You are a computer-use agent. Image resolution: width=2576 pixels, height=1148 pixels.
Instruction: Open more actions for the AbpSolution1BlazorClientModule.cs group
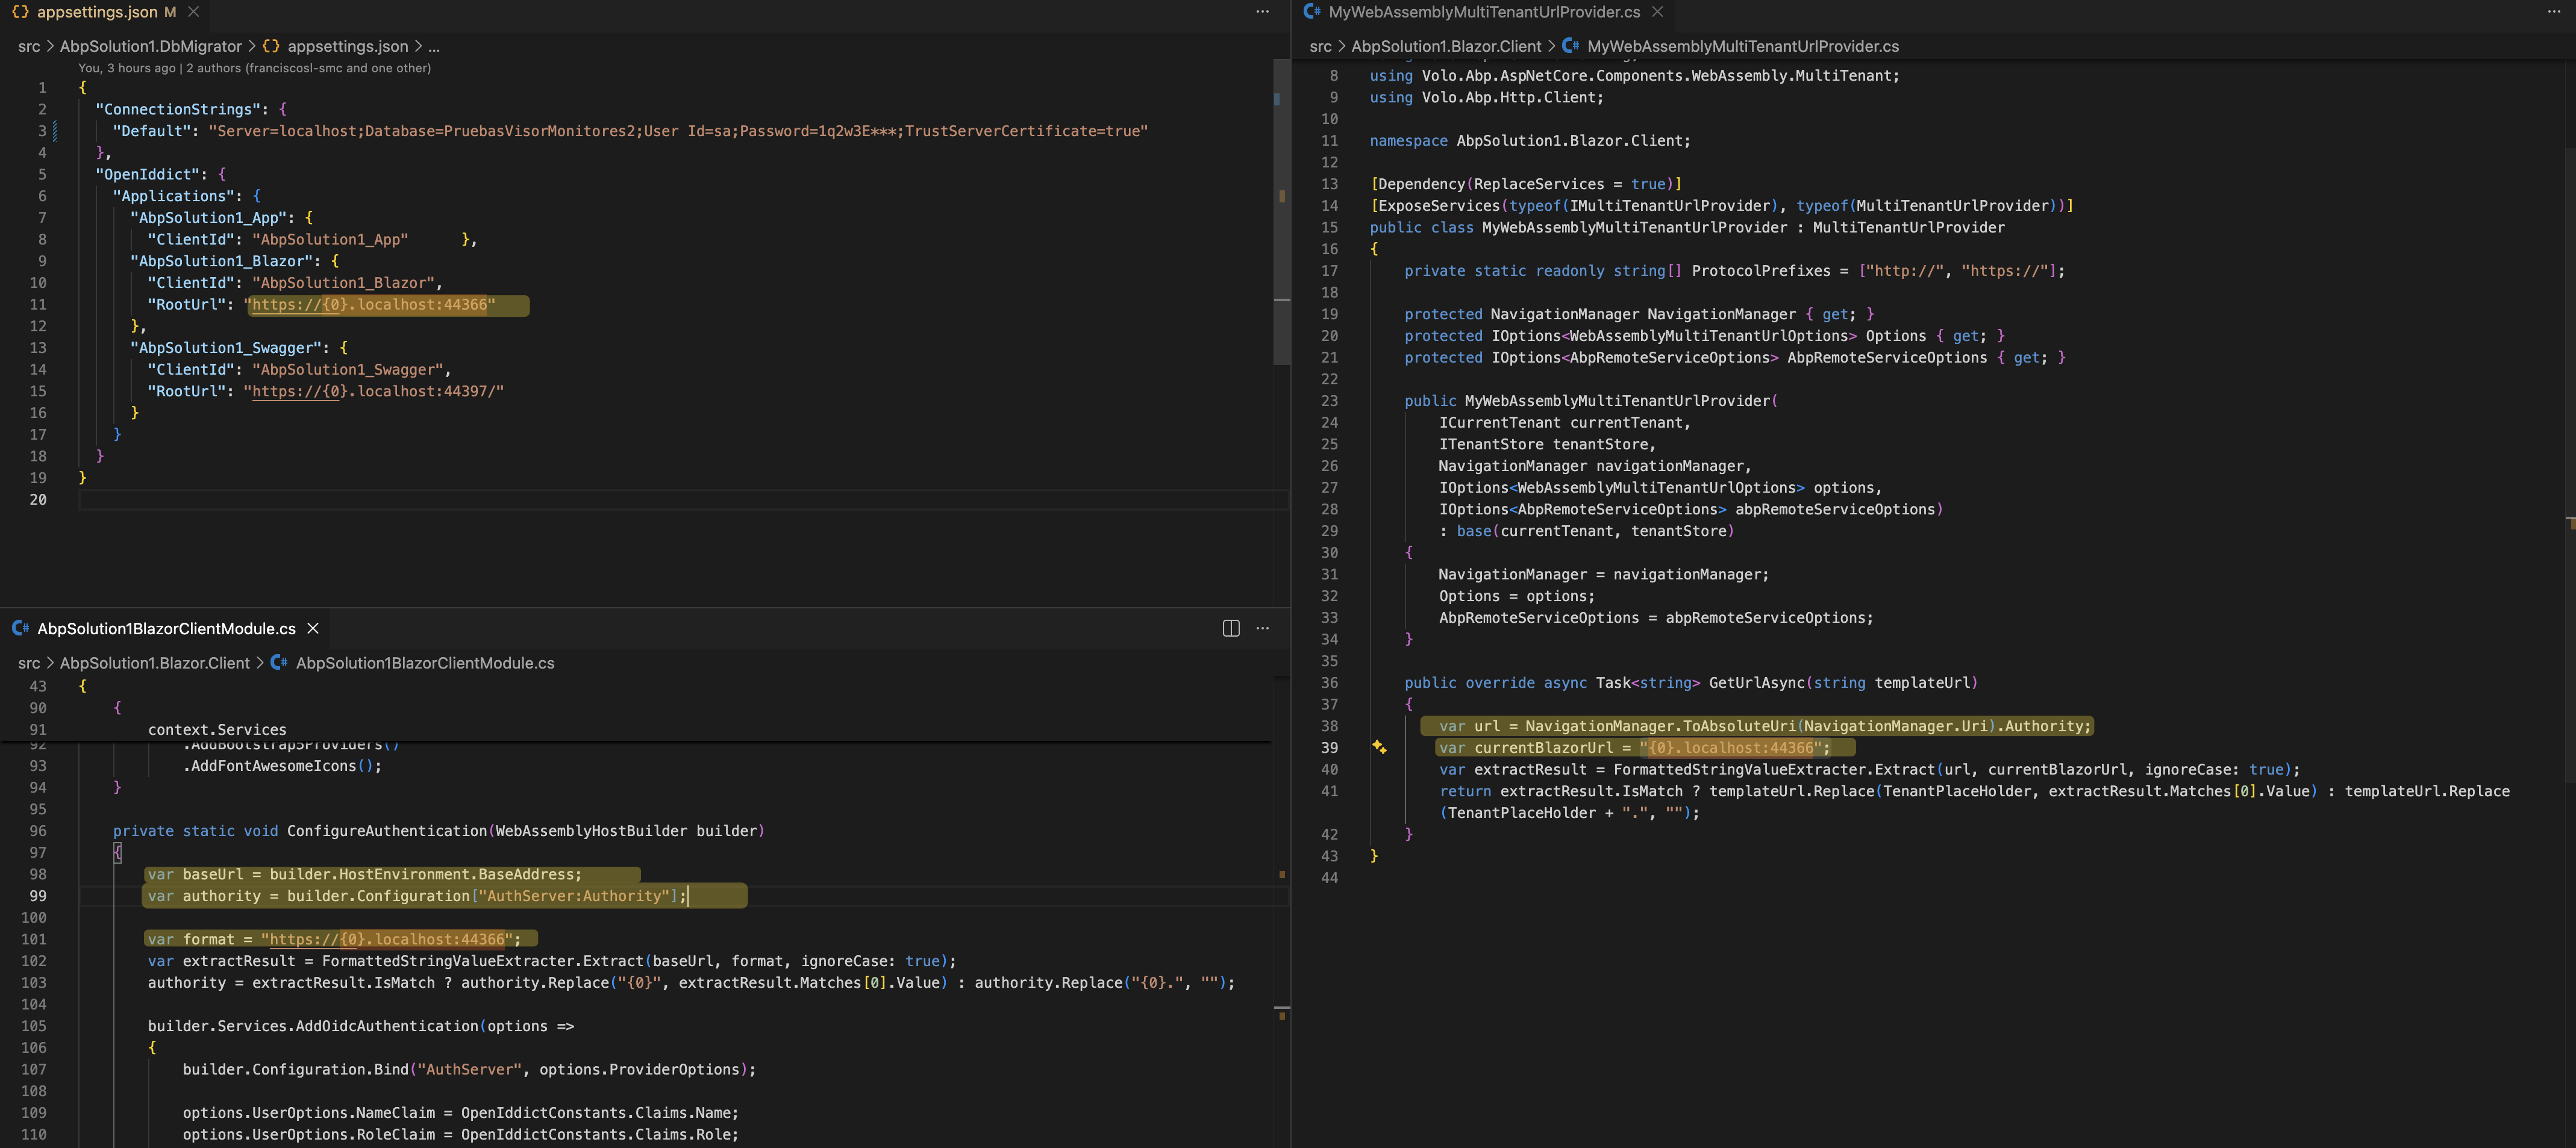point(1262,628)
